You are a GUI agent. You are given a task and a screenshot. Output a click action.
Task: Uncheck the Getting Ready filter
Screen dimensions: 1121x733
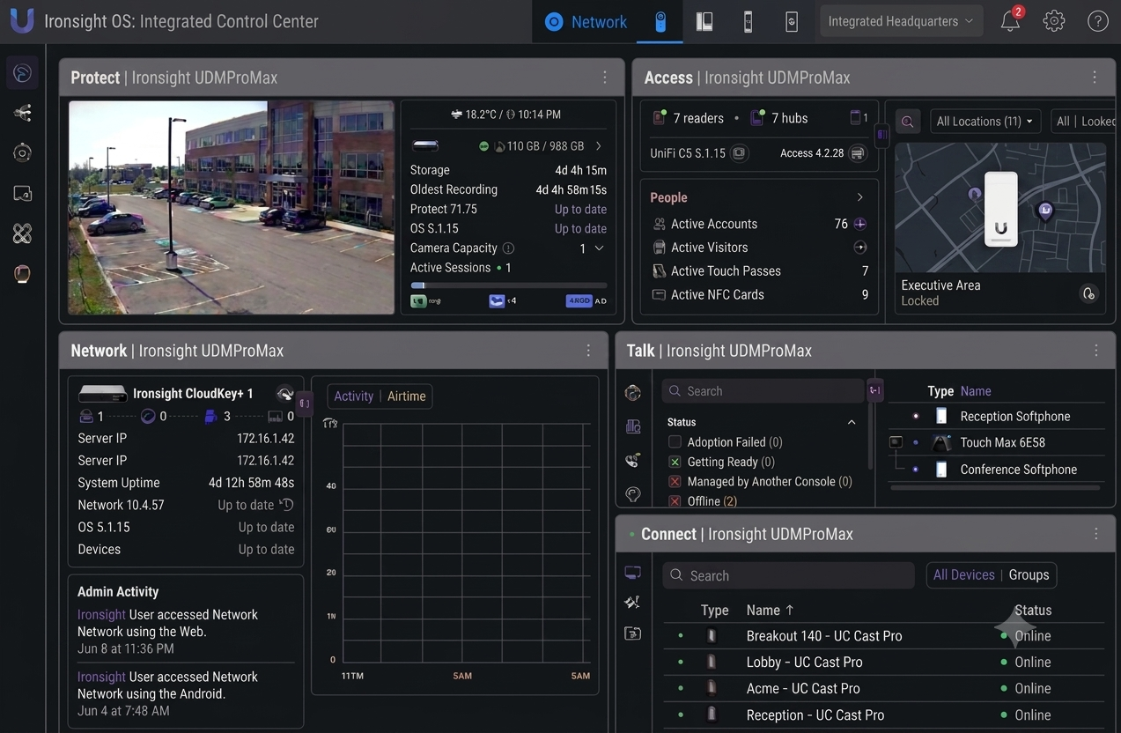pyautogui.click(x=675, y=462)
